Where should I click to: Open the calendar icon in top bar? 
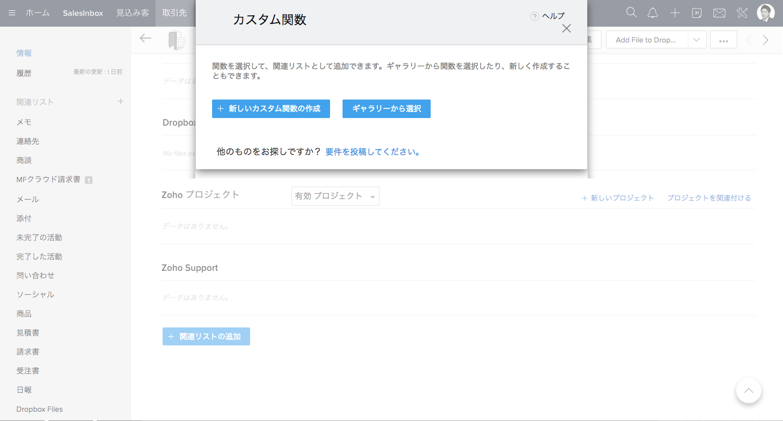click(697, 13)
